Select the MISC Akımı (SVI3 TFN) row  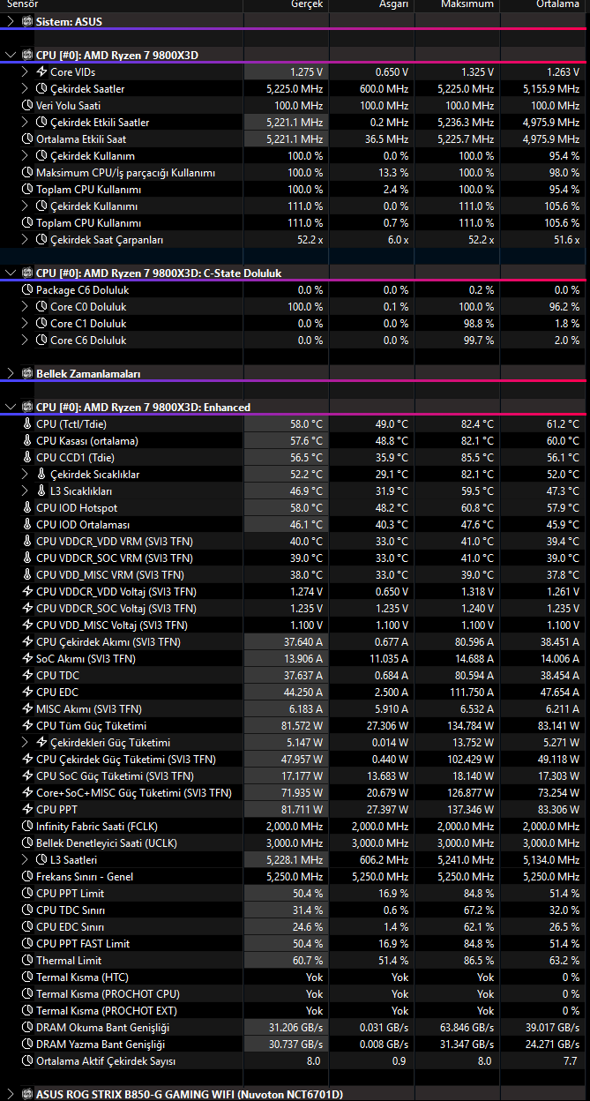[294, 709]
